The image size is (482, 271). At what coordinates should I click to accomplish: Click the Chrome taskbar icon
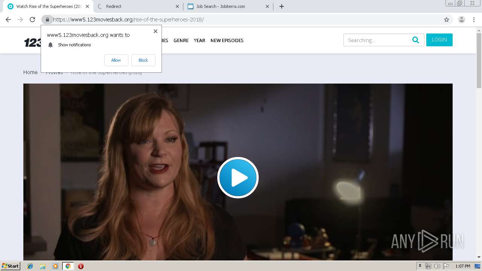pyautogui.click(x=68, y=266)
